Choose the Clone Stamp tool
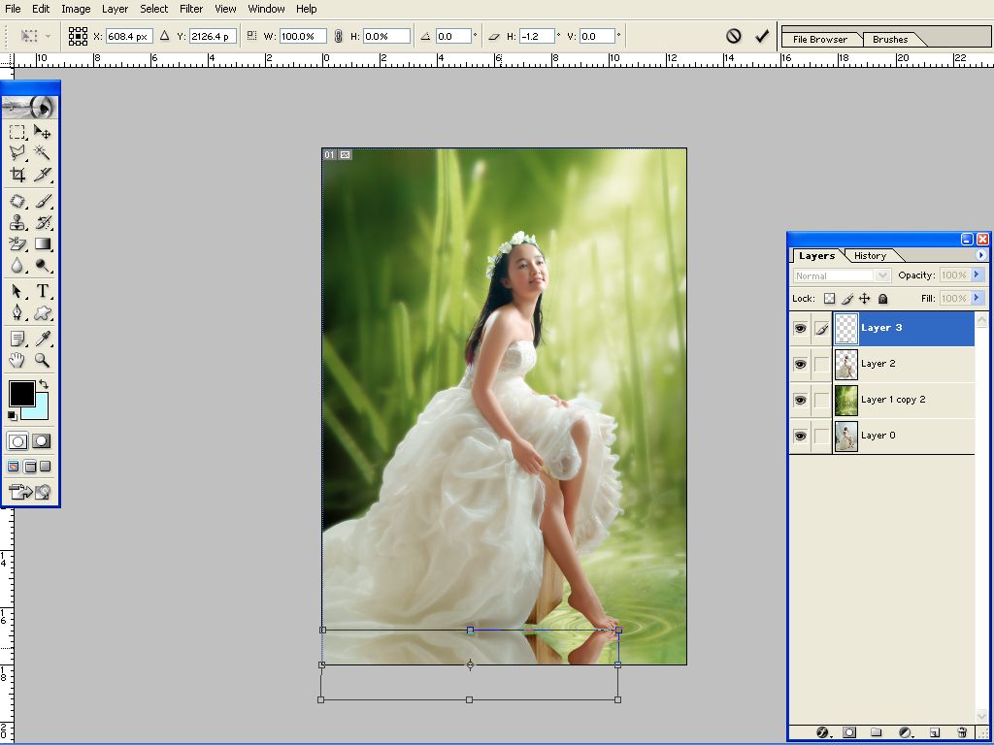 (17, 223)
